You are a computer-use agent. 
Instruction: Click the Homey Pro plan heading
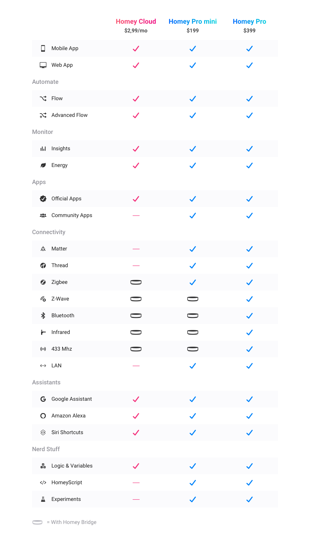(250, 22)
